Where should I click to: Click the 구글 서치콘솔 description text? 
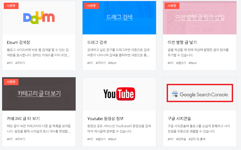[x=199, y=129]
